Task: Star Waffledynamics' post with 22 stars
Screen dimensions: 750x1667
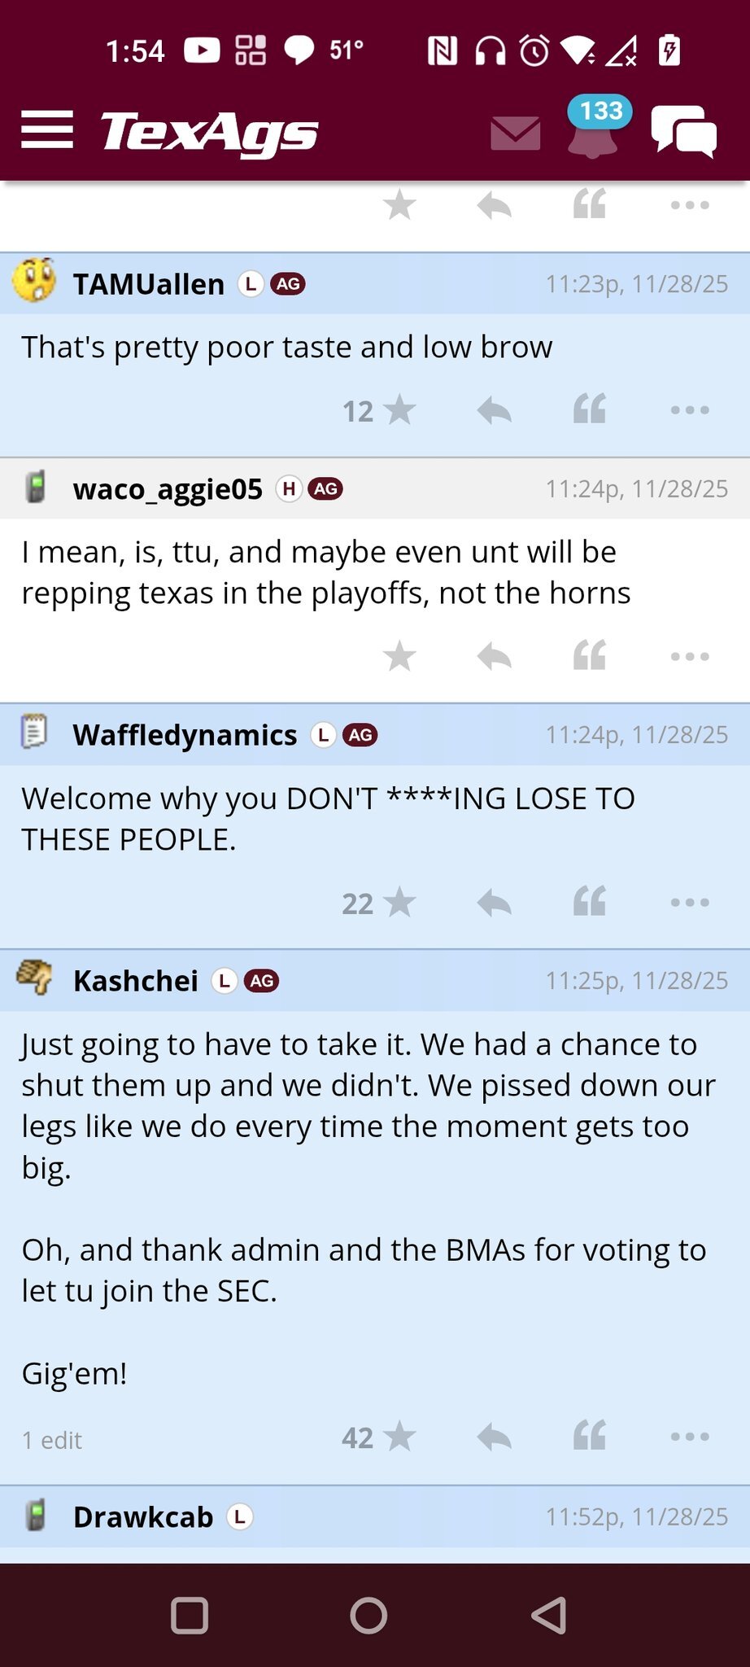Action: click(x=399, y=903)
